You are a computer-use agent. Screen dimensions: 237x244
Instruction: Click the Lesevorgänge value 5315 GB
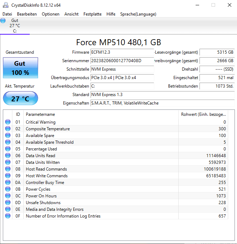pyautogui.click(x=217, y=52)
